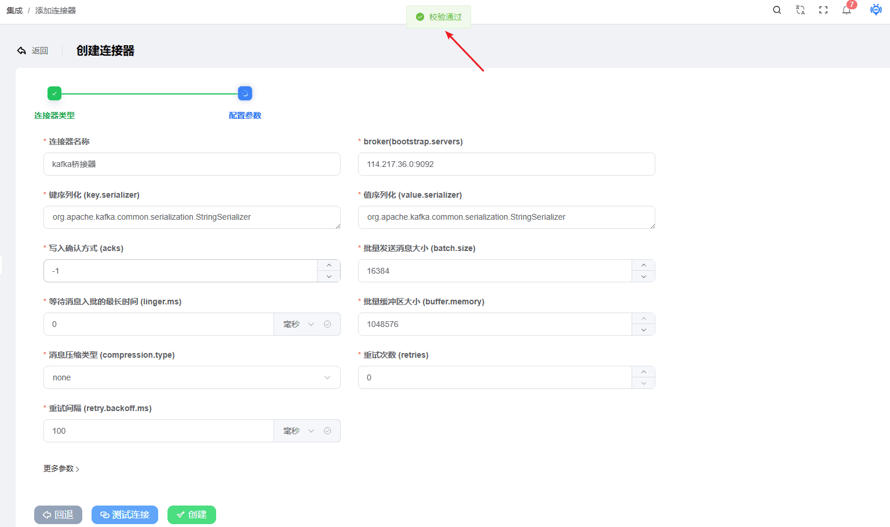This screenshot has width=890, height=527.
Task: Open retry.backoff.ms 毫秒 unit dropdown
Action: [298, 431]
